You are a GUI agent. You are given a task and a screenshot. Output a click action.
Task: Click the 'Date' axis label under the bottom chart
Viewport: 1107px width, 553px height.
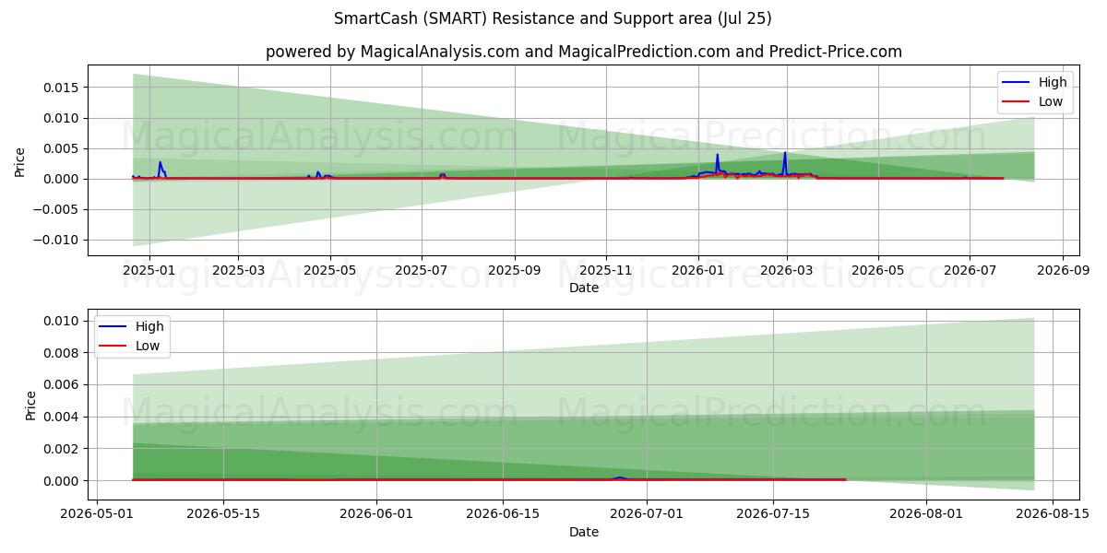pos(584,532)
